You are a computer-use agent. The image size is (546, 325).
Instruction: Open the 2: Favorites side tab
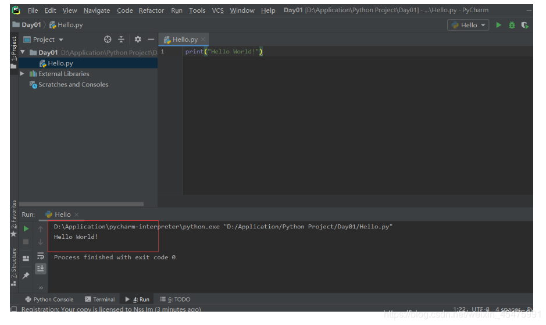click(x=14, y=219)
